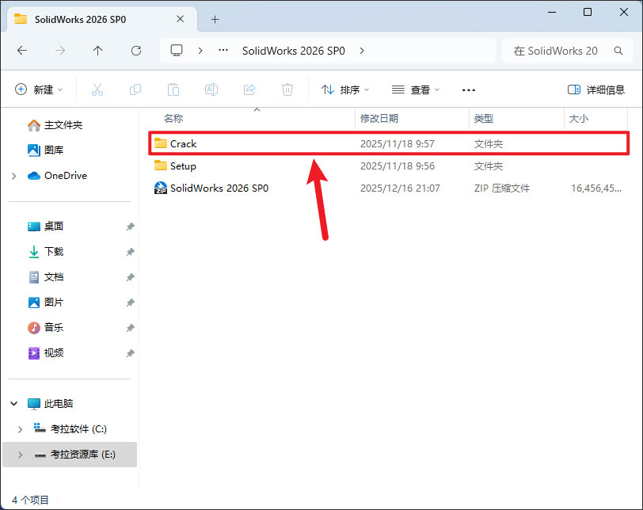Viewport: 643px width, 510px height.
Task: Go up one folder level
Action: point(97,50)
